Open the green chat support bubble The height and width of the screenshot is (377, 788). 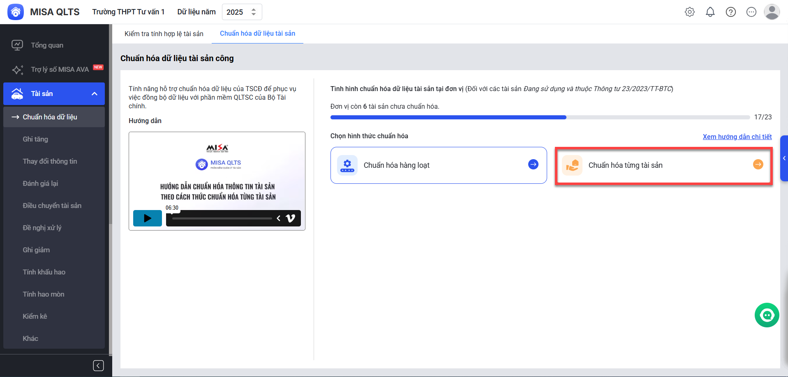(767, 315)
